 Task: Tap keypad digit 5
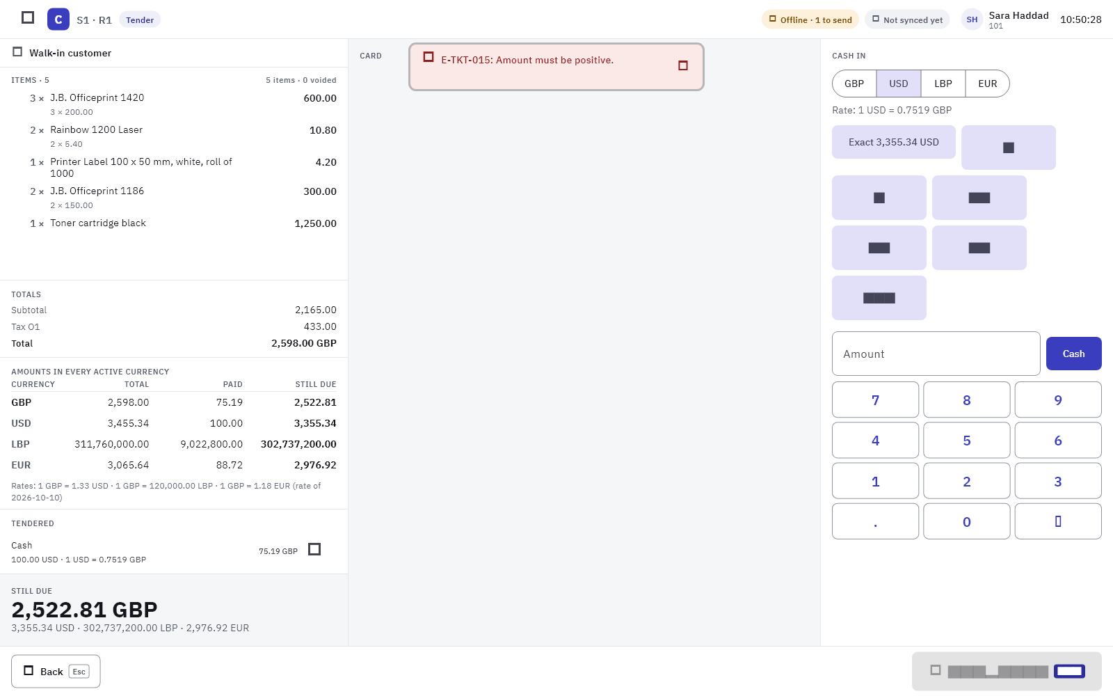point(967,440)
